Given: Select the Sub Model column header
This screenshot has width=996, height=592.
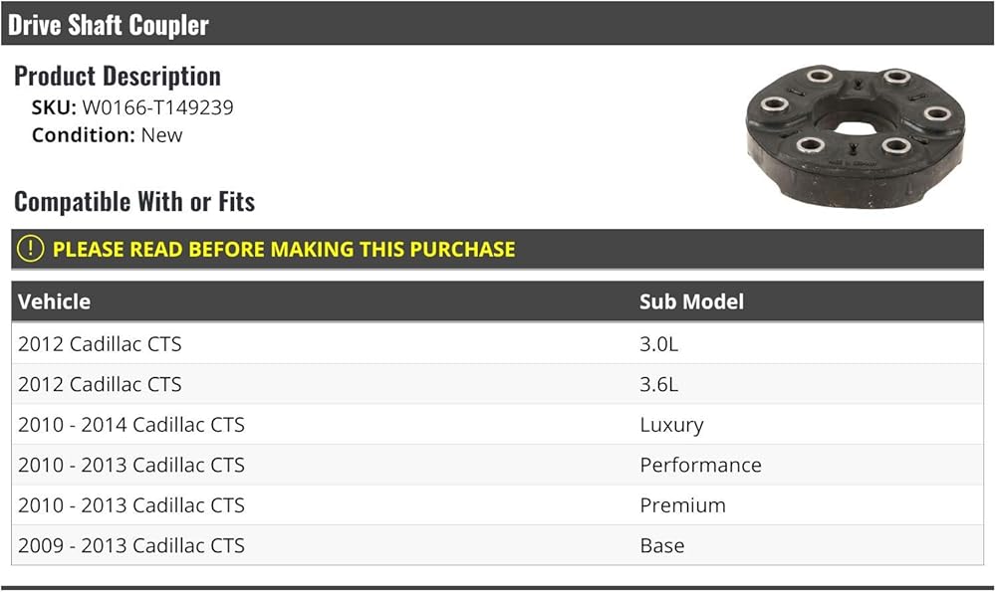Looking at the screenshot, I should [691, 301].
